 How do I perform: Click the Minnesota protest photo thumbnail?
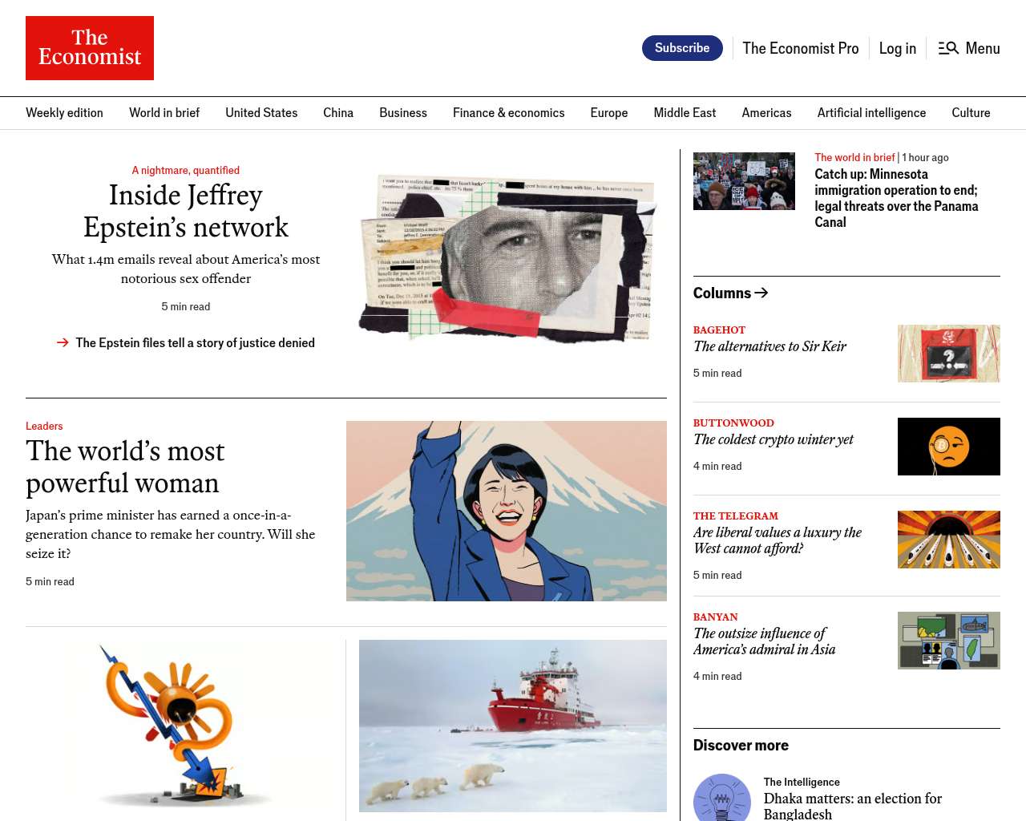744,181
